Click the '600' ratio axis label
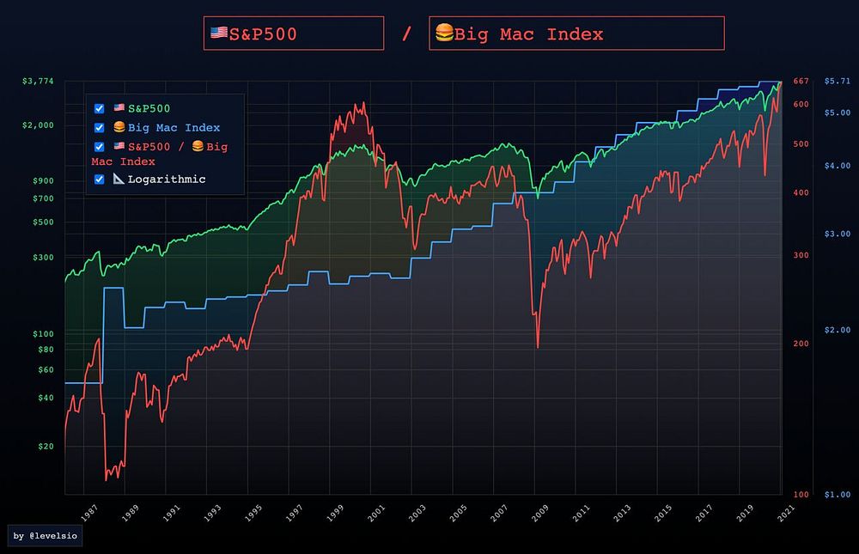The width and height of the screenshot is (859, 554). pos(801,104)
